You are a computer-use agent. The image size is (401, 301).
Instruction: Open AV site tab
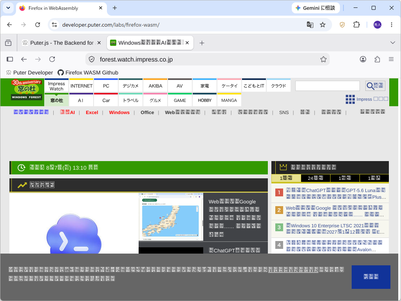pyautogui.click(x=180, y=86)
